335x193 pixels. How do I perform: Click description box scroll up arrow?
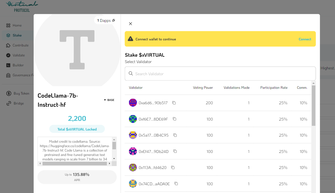click(x=114, y=139)
